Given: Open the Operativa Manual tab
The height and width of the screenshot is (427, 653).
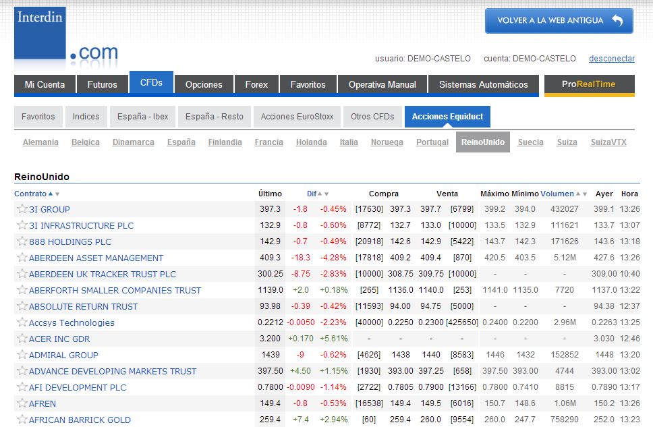Looking at the screenshot, I should point(382,84).
